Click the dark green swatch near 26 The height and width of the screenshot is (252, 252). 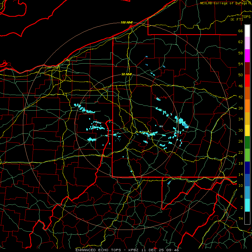(x=247, y=143)
